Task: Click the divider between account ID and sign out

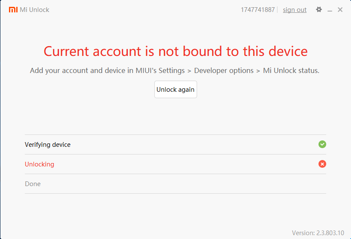Action: [277, 10]
